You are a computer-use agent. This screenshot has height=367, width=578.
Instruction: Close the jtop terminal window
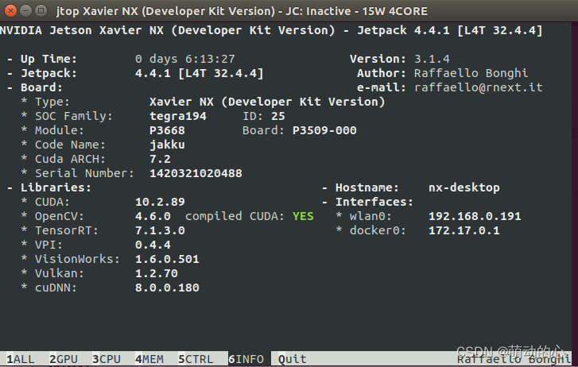[10, 10]
